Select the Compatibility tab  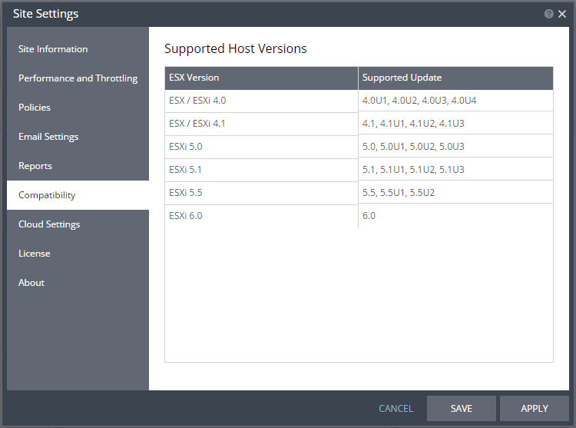point(78,195)
